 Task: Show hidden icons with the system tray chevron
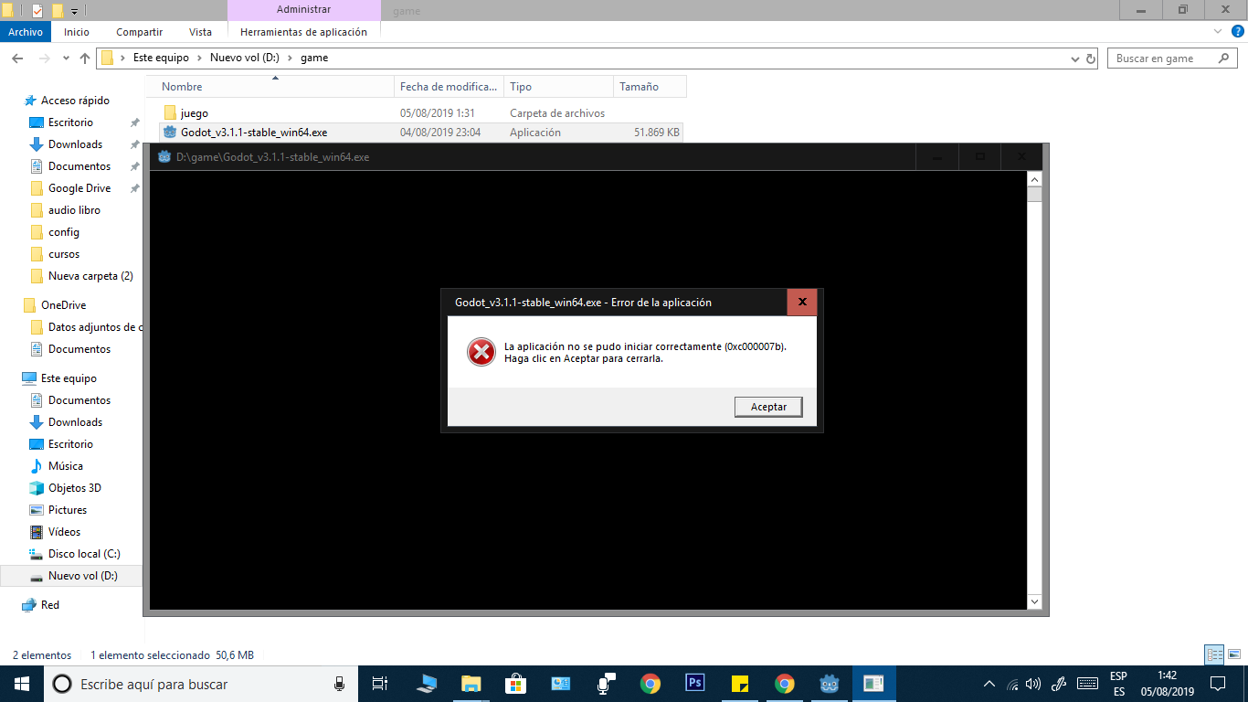tap(989, 683)
